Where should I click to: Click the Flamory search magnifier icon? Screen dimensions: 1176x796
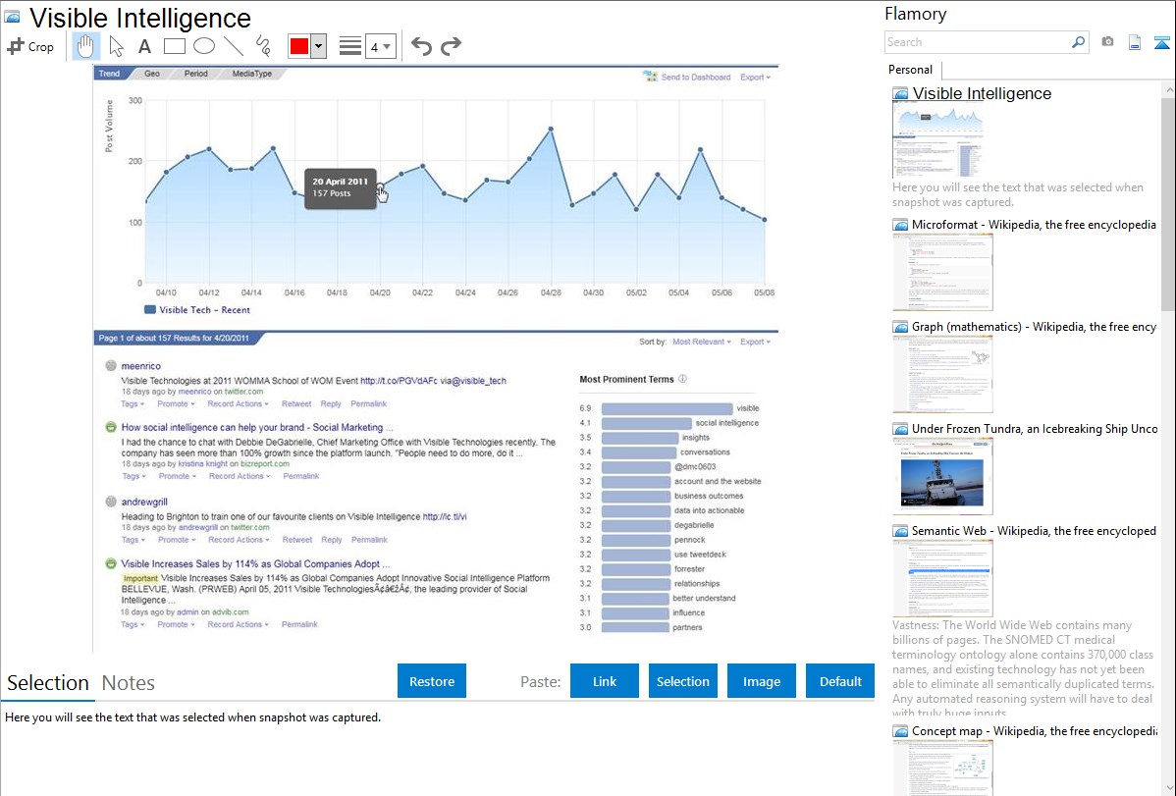[x=1078, y=42]
